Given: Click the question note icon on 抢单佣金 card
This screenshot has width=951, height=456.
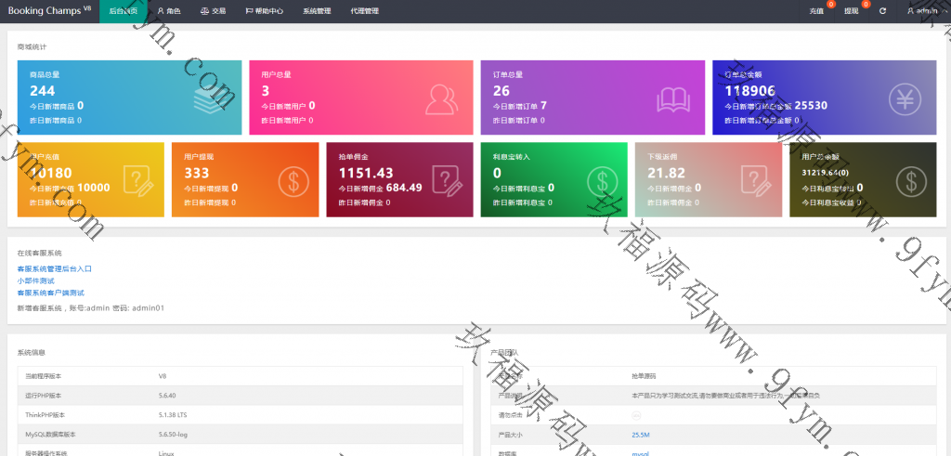Looking at the screenshot, I should 446,179.
